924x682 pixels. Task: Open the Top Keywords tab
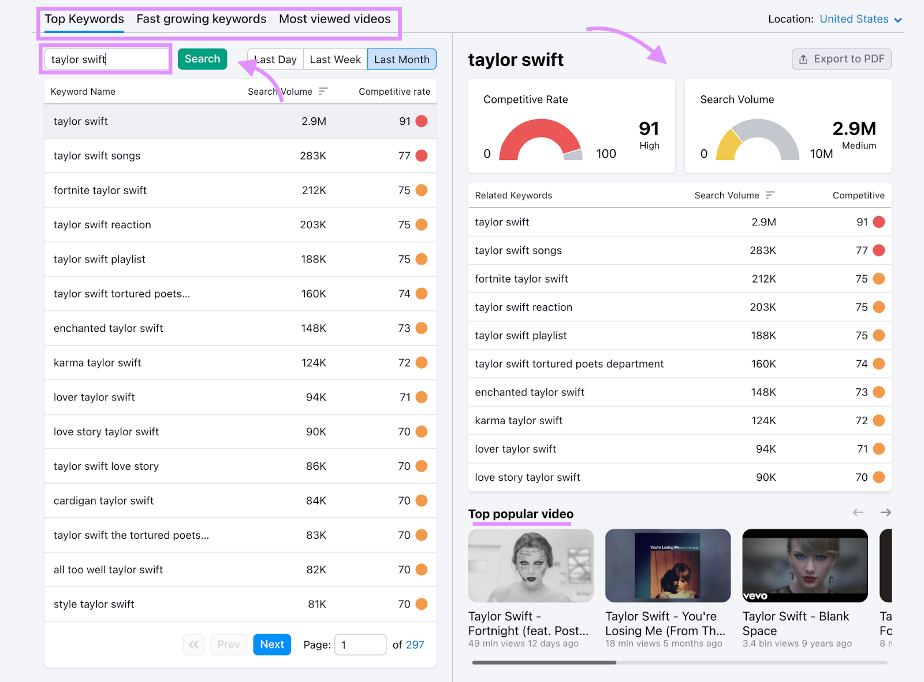click(84, 19)
